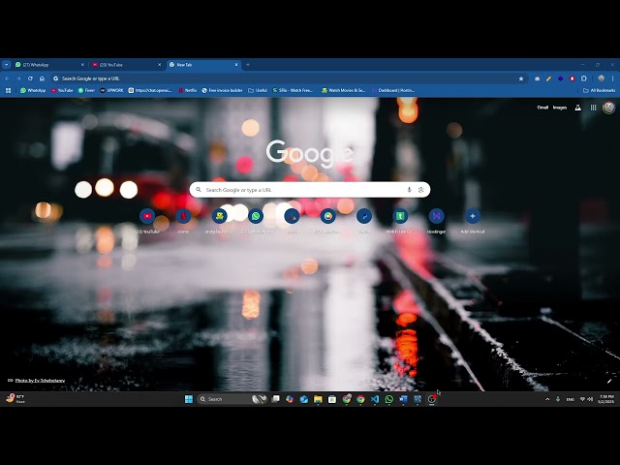Expand the tab search dropdown arrow

(x=7, y=65)
